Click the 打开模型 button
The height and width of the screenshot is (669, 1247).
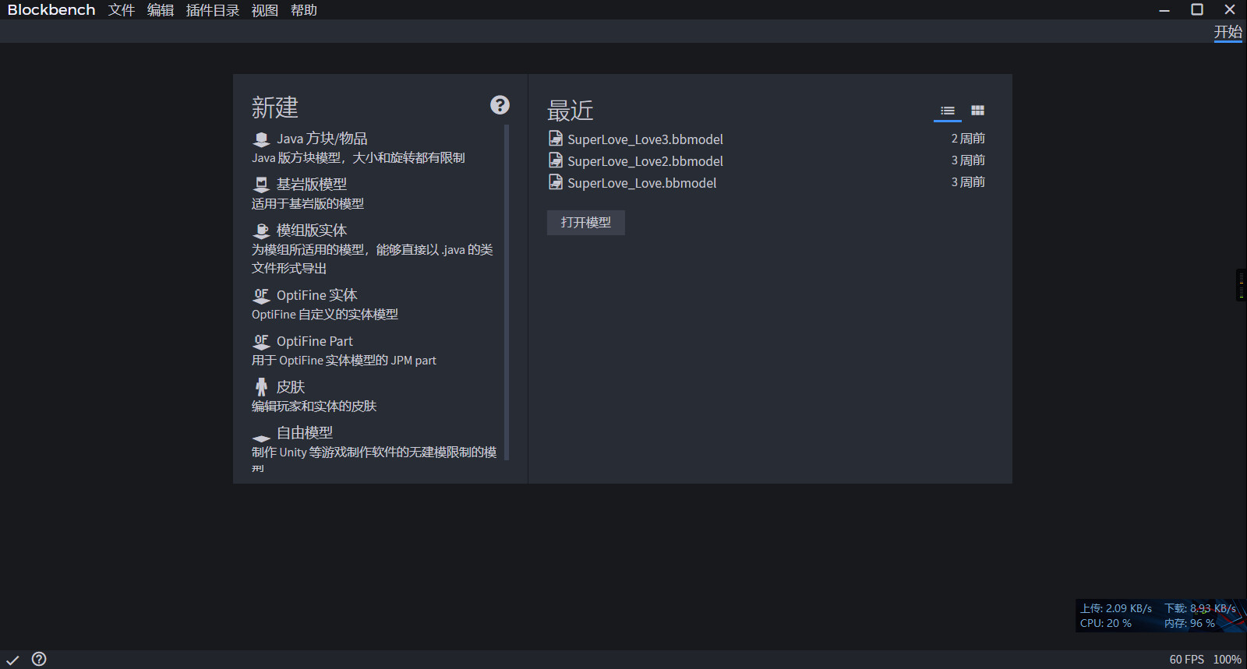point(585,223)
